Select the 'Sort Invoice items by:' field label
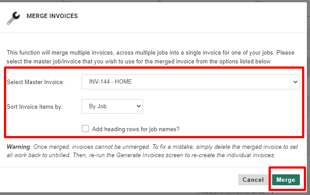The width and height of the screenshot is (310, 195). point(35,107)
